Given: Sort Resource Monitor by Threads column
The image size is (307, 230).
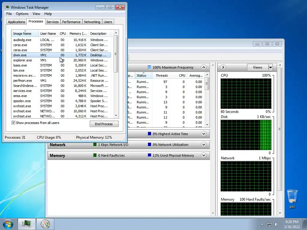Looking at the screenshot, I should coord(162,75).
